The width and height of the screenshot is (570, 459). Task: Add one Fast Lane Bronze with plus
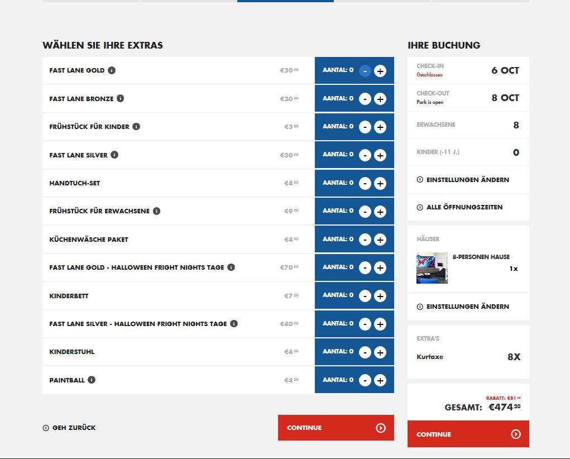pyautogui.click(x=380, y=99)
